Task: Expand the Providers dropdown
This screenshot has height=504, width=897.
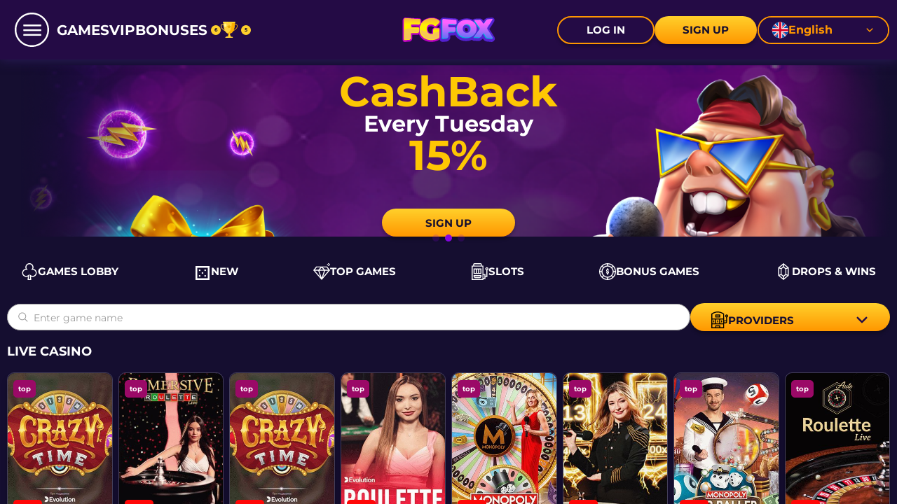Action: (790, 320)
